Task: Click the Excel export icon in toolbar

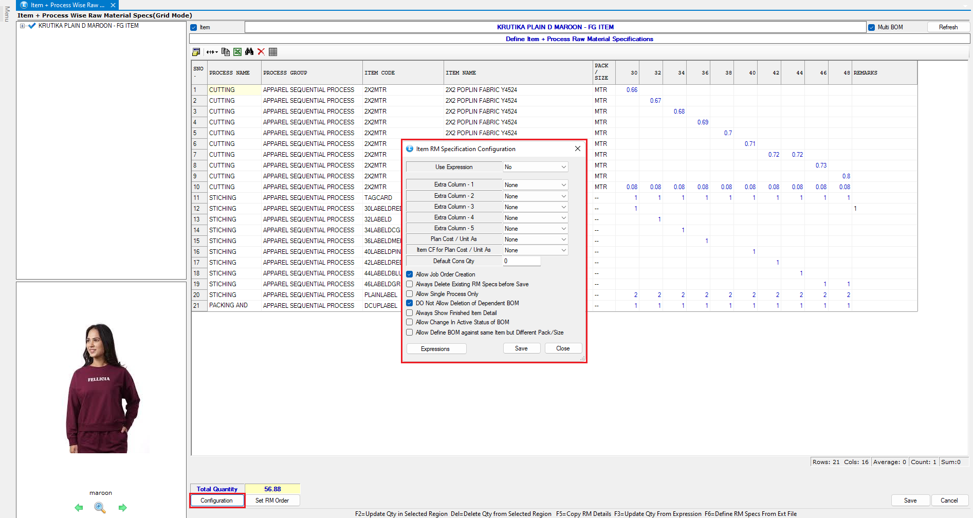Action: point(237,52)
